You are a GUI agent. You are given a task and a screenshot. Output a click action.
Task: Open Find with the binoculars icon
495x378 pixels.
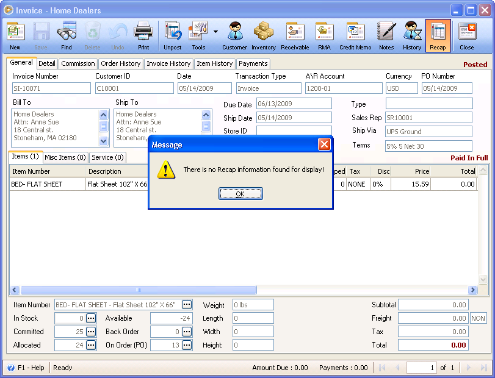click(x=67, y=32)
